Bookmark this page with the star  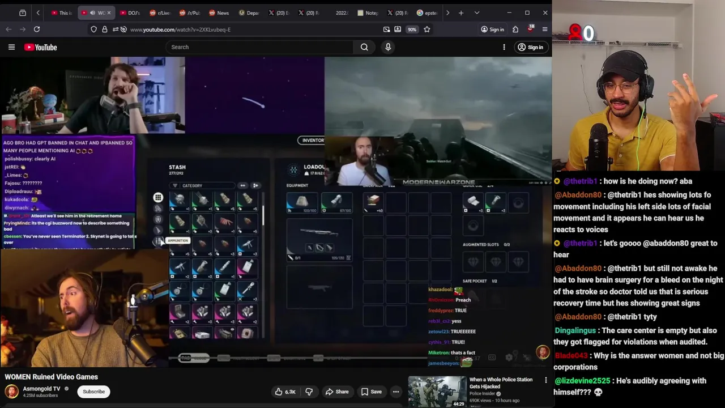coord(427,29)
